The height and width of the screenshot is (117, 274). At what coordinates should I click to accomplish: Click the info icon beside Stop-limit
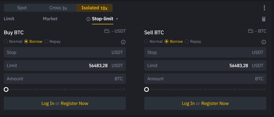point(88,19)
